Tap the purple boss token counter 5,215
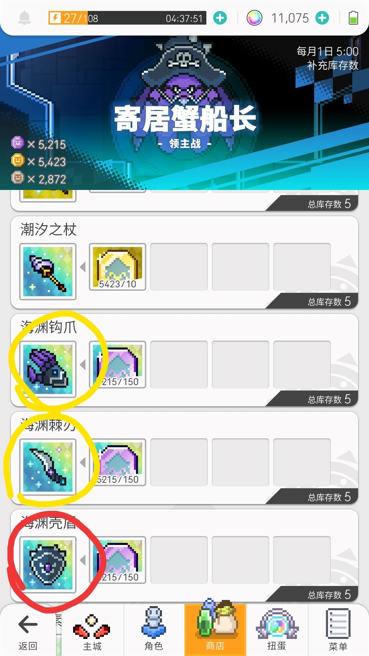The width and height of the screenshot is (369, 656). (x=39, y=144)
